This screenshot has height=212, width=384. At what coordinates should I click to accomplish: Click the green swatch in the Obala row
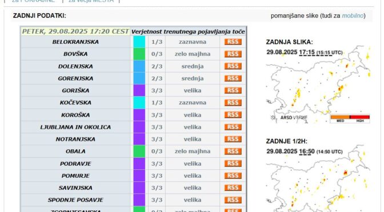[139, 151]
